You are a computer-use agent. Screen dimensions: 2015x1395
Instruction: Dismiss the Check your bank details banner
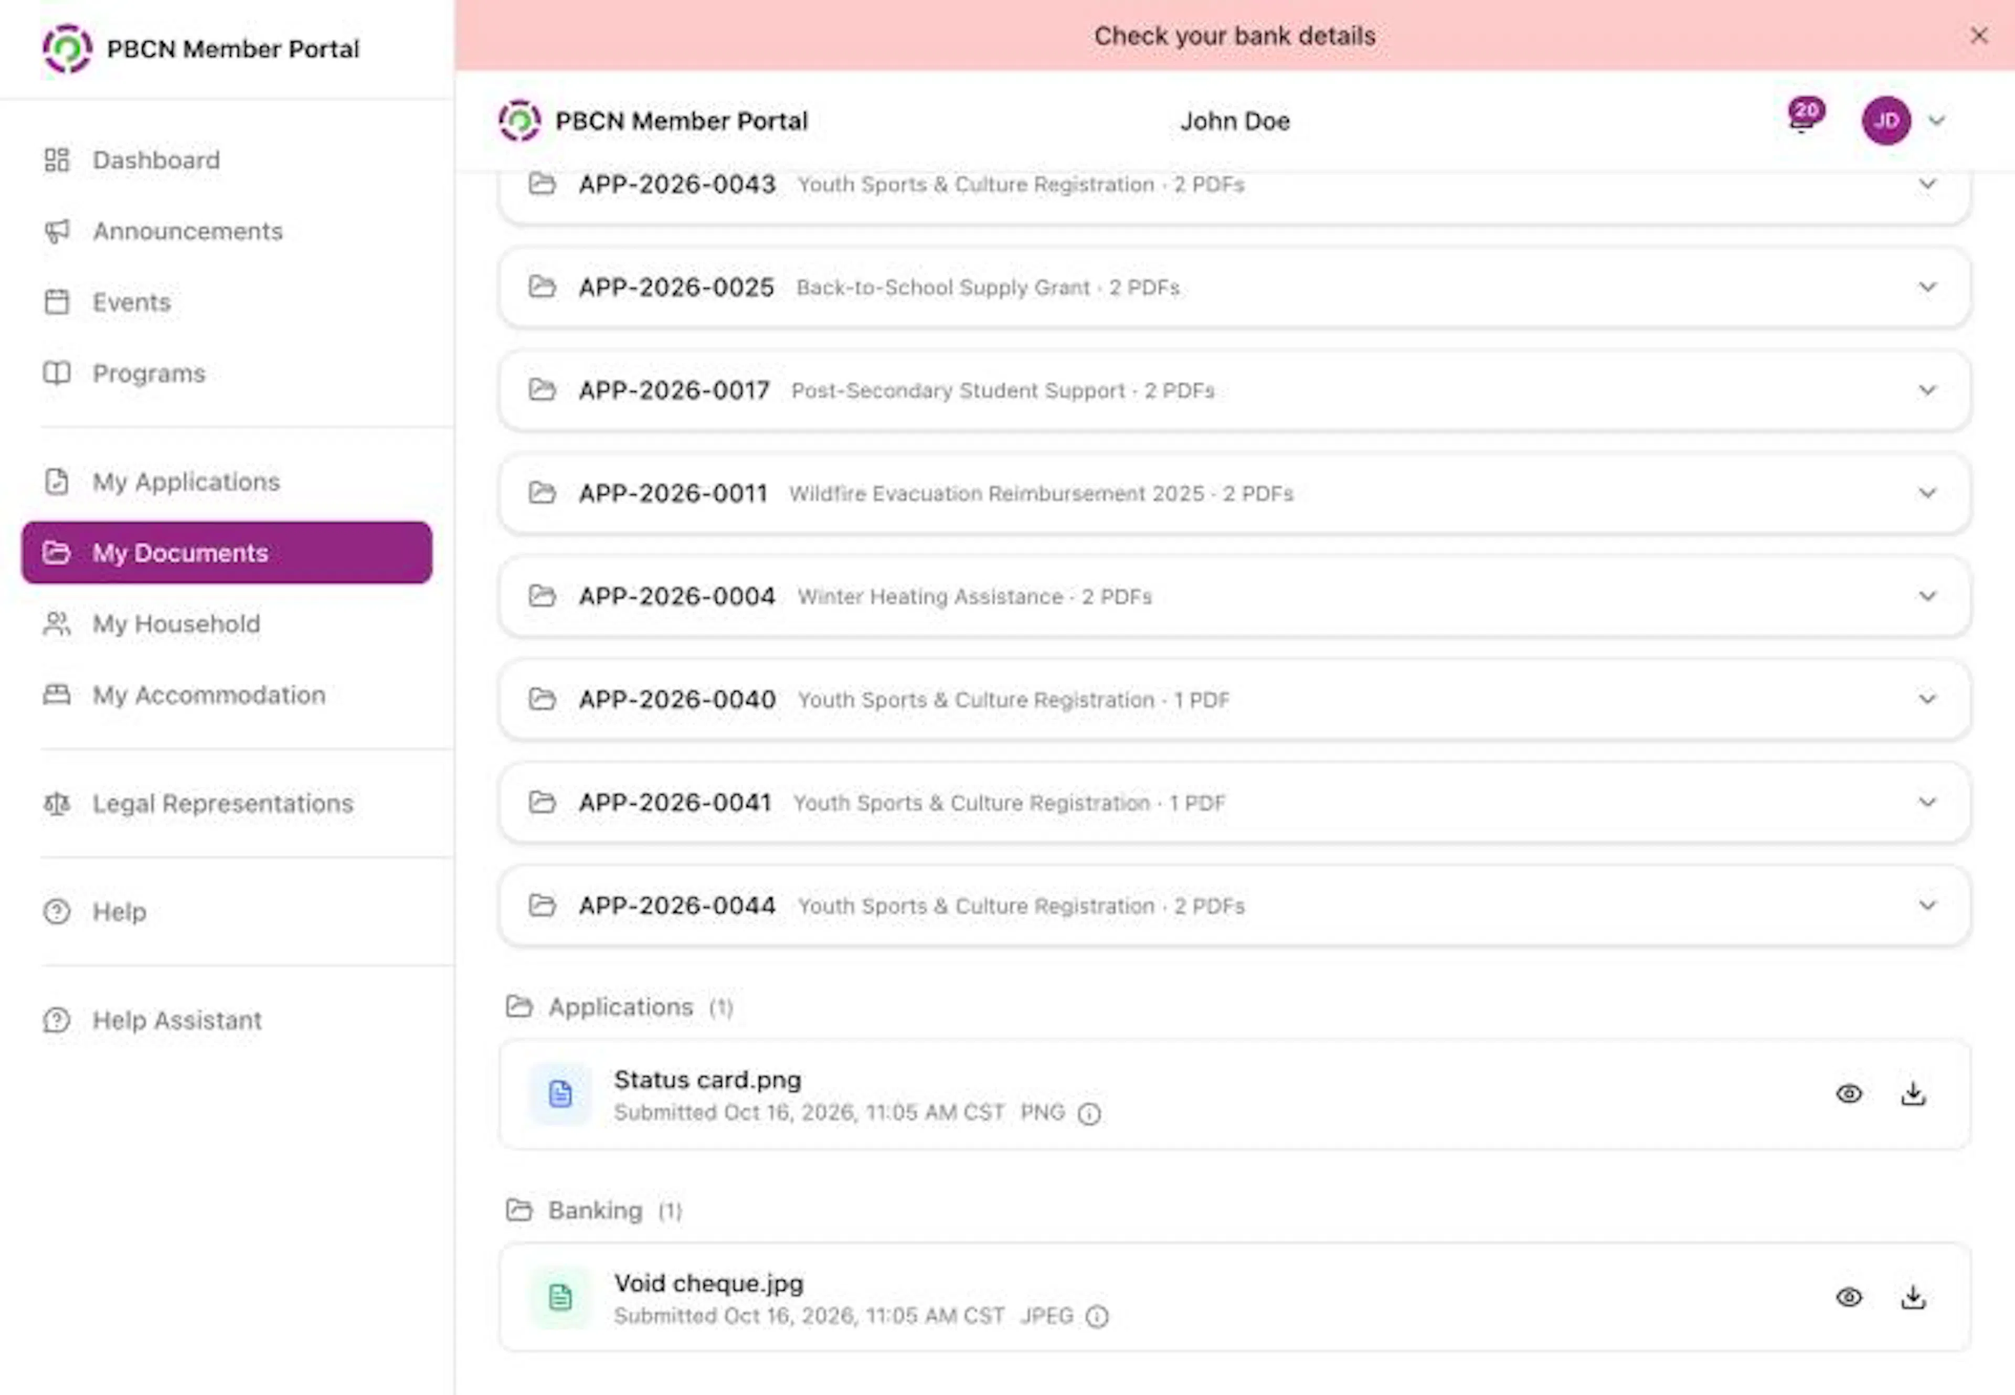tap(1978, 36)
